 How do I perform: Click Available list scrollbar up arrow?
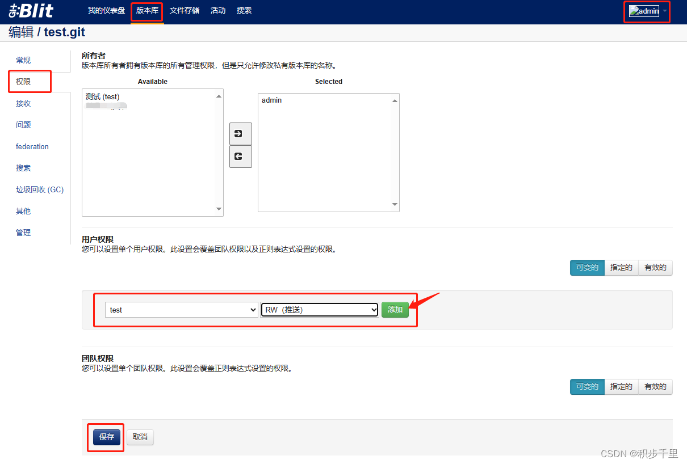point(219,96)
